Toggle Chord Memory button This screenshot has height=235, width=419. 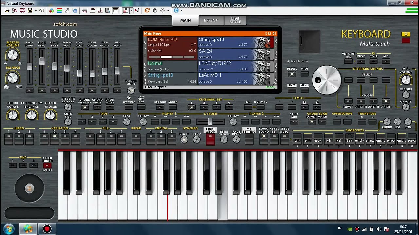click(x=85, y=107)
